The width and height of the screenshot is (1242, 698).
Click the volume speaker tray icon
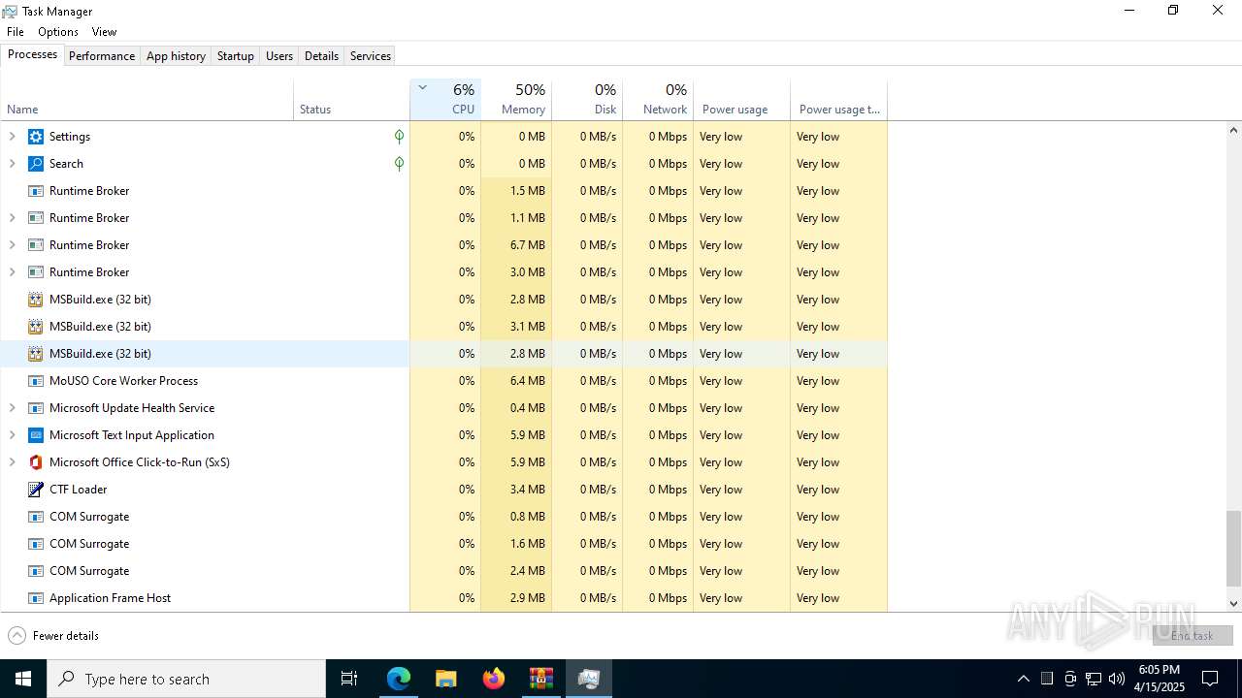(1117, 679)
